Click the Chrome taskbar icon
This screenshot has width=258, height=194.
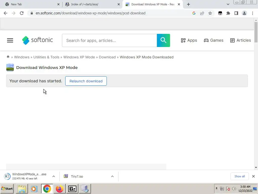point(47,189)
